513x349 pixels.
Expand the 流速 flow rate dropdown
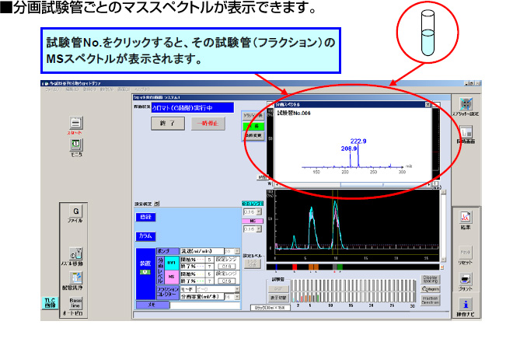click(x=236, y=251)
